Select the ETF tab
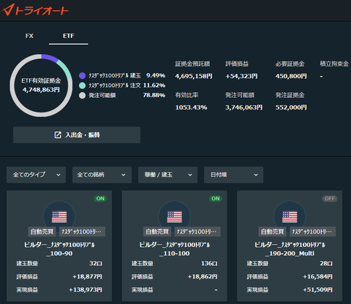The height and width of the screenshot is (304, 351). click(x=68, y=36)
